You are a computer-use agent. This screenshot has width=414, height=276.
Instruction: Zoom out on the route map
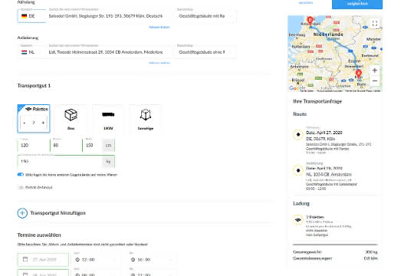click(375, 80)
